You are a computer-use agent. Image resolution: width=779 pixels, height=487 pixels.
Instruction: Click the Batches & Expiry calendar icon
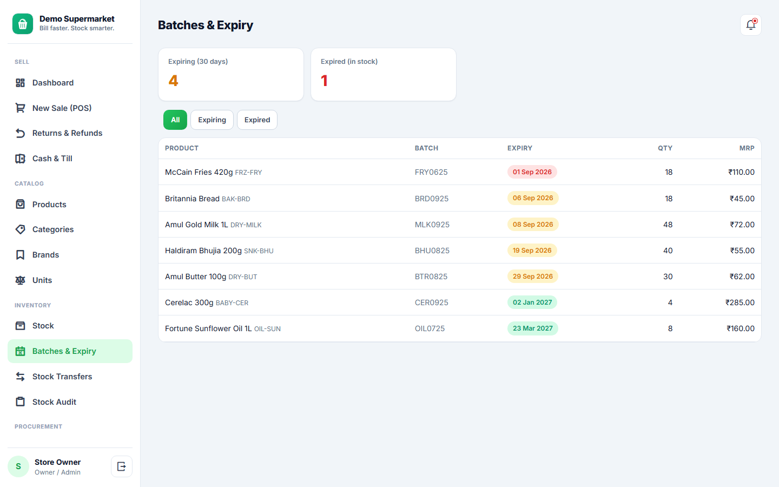21,351
